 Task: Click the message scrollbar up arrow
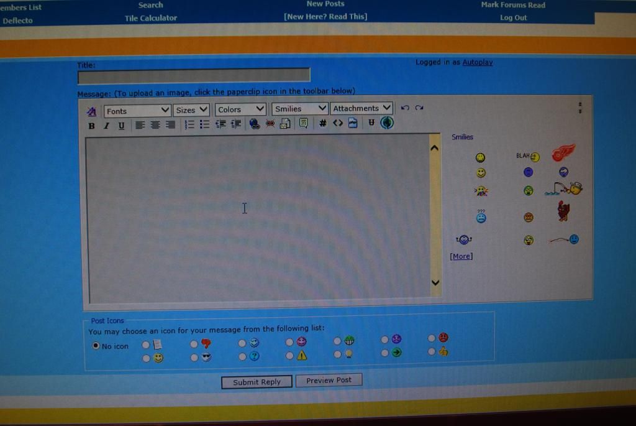pyautogui.click(x=434, y=148)
